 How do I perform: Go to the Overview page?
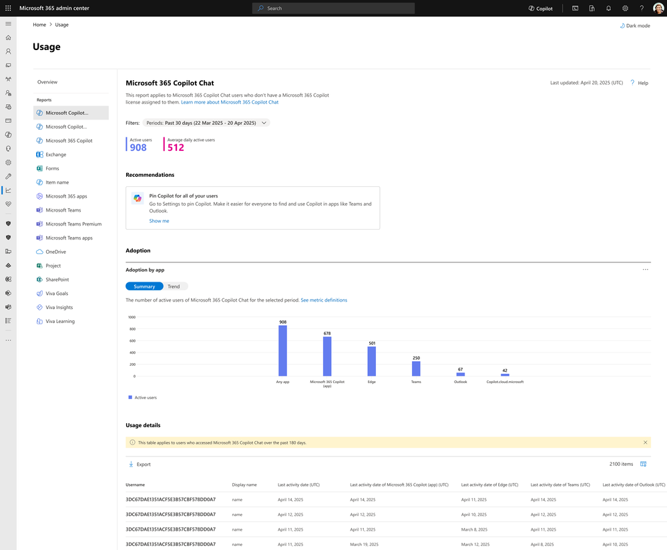coord(47,82)
